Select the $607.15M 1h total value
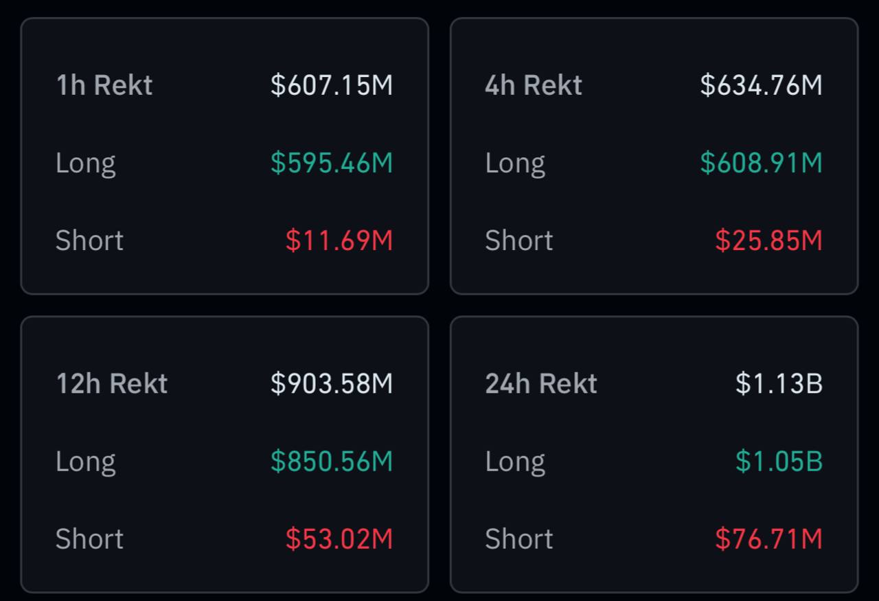Viewport: 879px width, 601px height. click(332, 85)
